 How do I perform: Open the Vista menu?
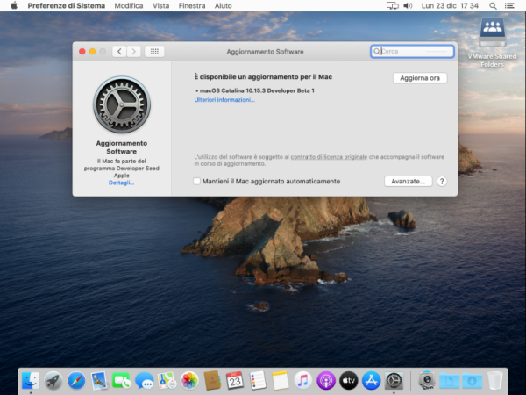(160, 6)
